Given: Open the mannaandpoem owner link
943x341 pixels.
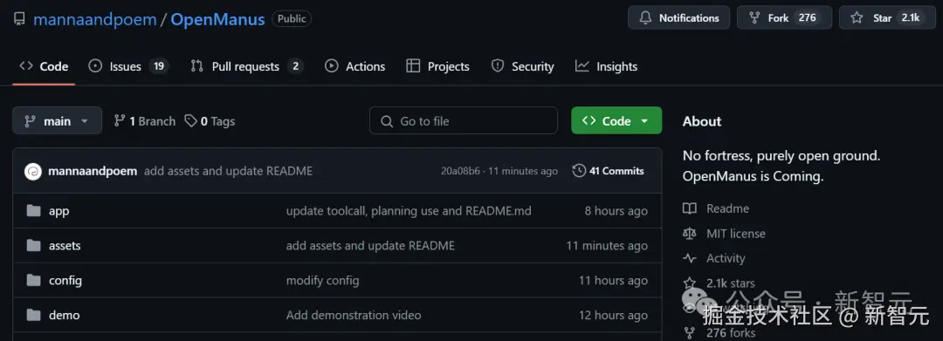Looking at the screenshot, I should coord(94,19).
